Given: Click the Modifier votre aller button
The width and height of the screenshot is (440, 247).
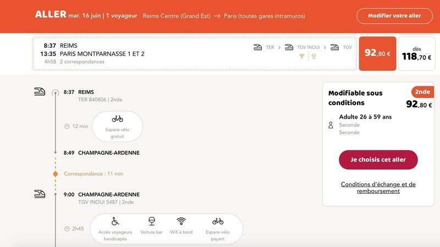Looking at the screenshot, I should (x=394, y=16).
